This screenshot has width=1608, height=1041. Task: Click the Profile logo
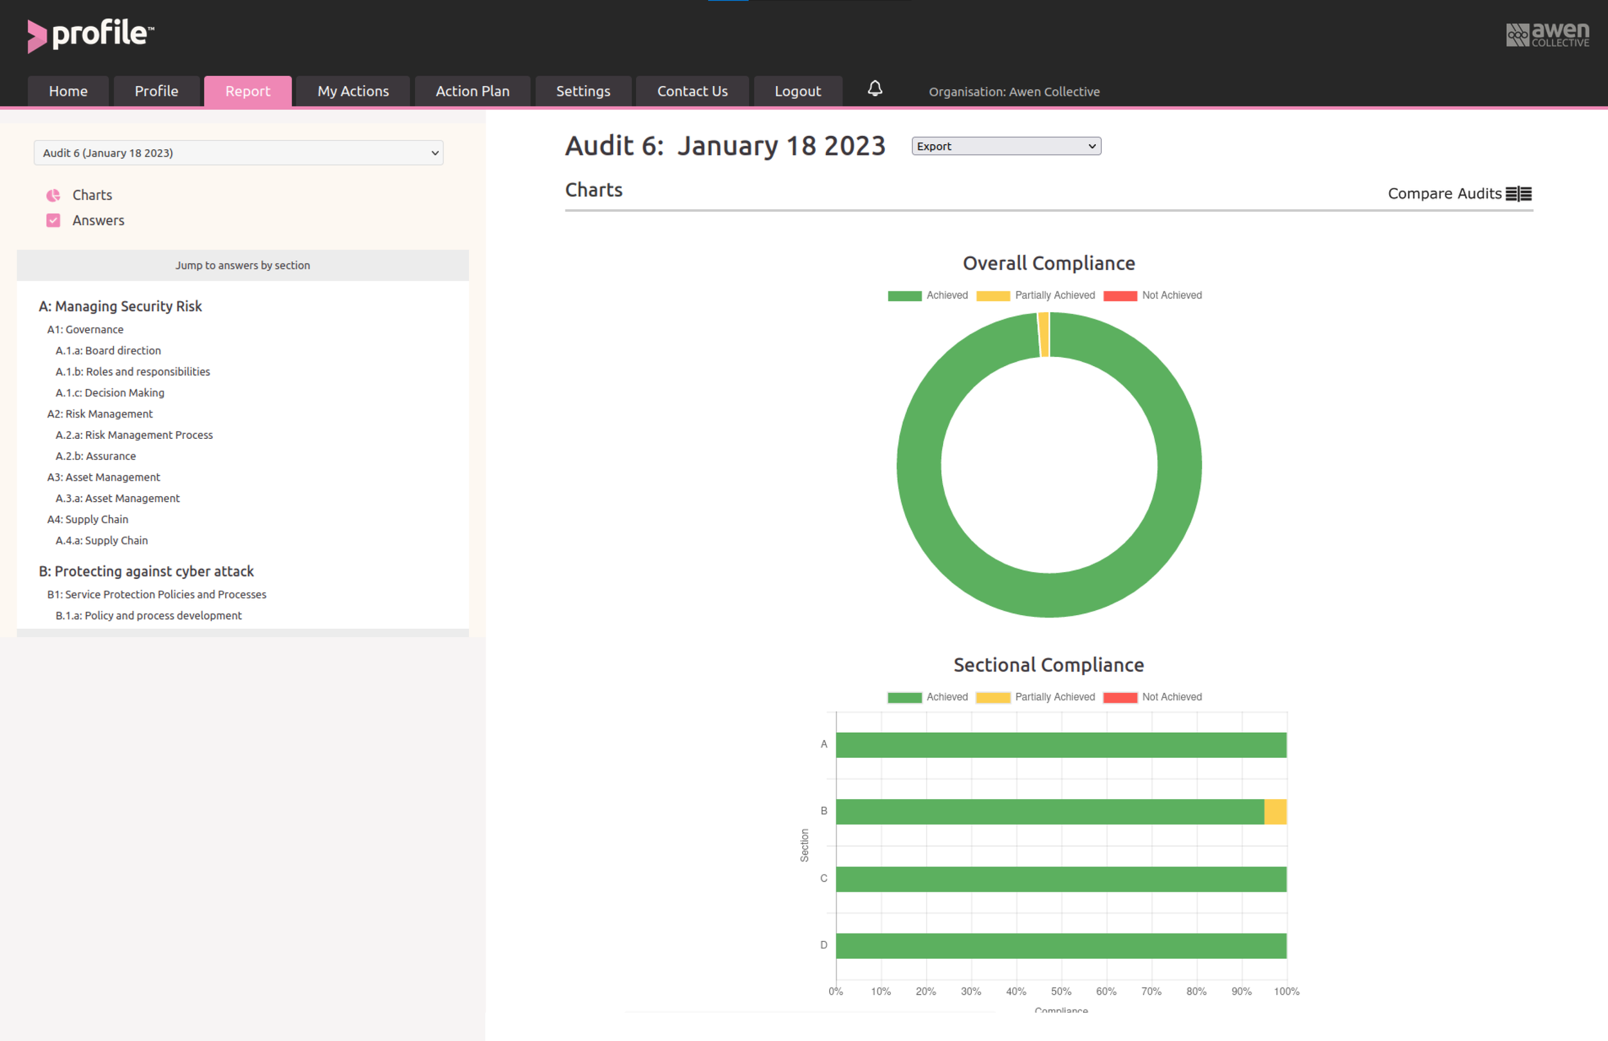point(91,35)
